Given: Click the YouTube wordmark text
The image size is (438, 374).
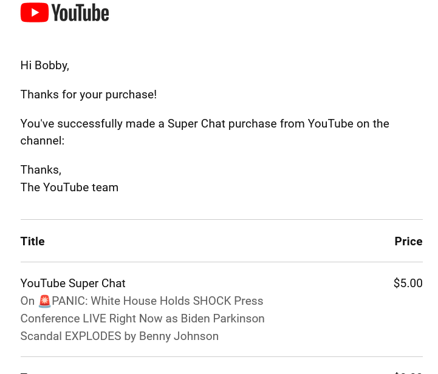Looking at the screenshot, I should (80, 12).
